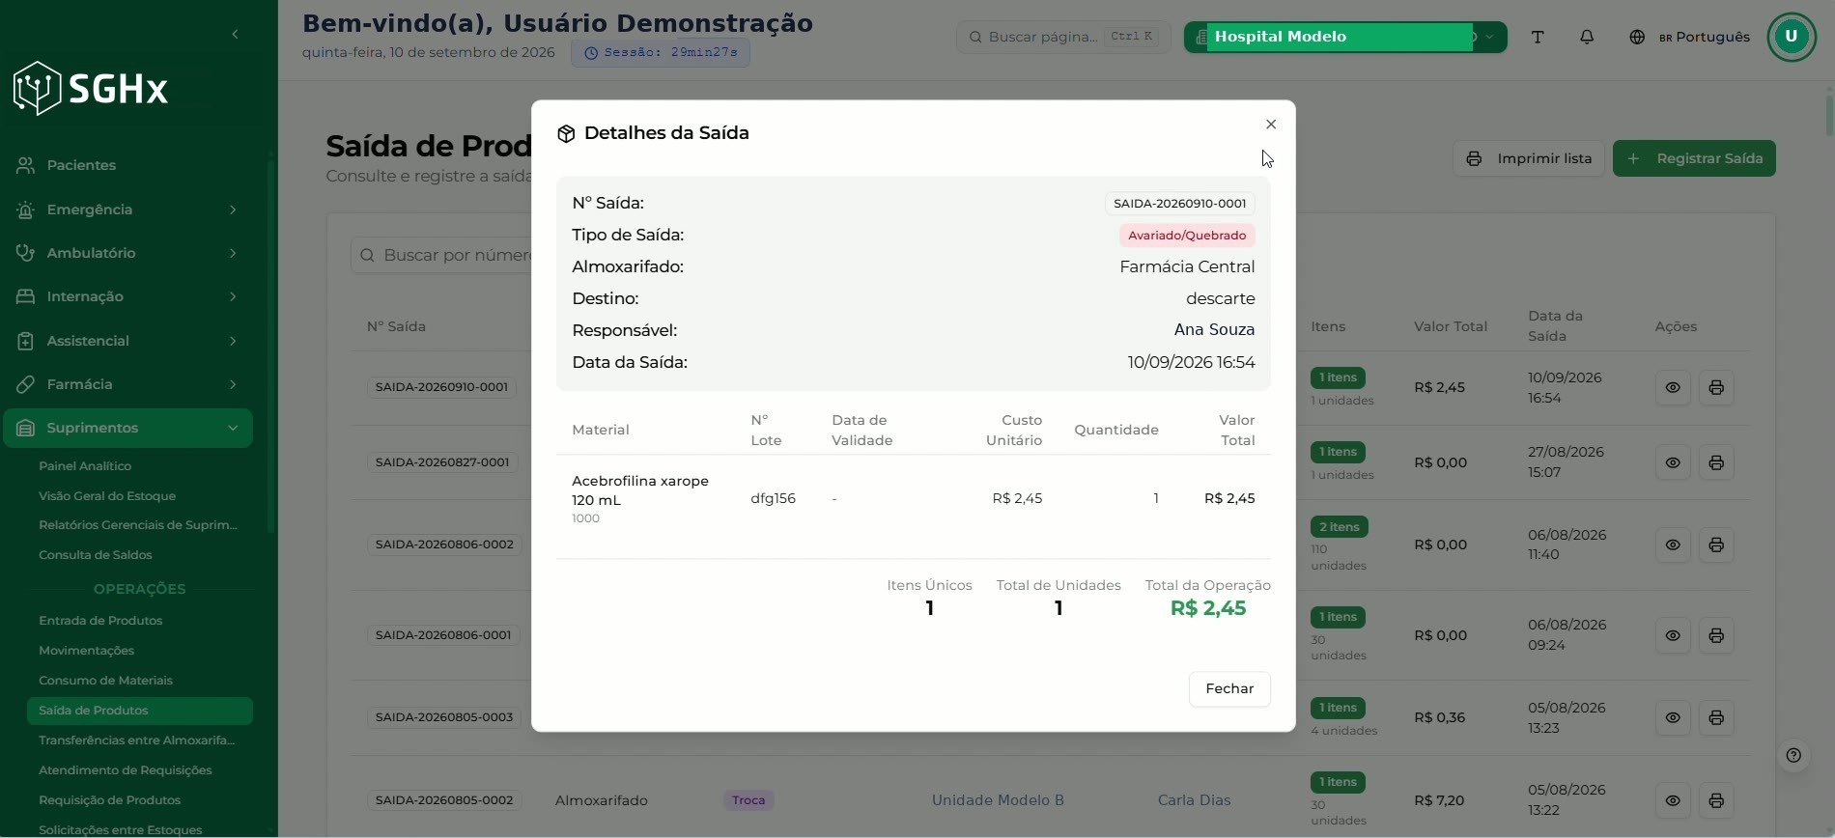The width and height of the screenshot is (1835, 838).
Task: Open the Hospital Modelo dropdown
Action: click(1345, 37)
